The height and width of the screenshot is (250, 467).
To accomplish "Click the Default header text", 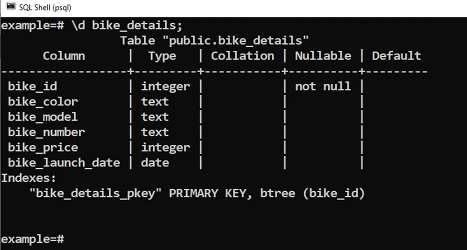I will pos(396,56).
